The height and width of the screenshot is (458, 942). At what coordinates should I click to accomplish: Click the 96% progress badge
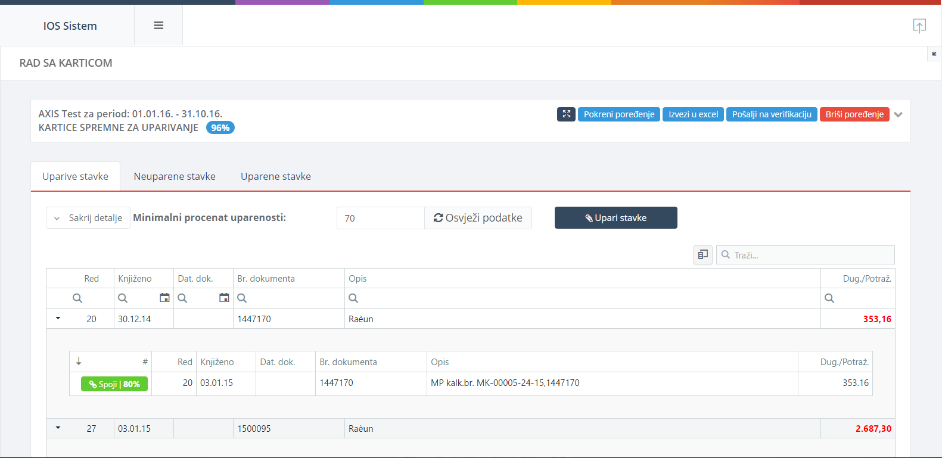click(220, 128)
